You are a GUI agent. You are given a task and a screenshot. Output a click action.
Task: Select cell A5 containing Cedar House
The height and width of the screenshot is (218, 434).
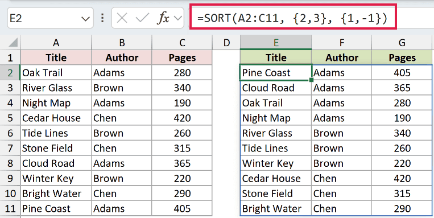pos(56,118)
